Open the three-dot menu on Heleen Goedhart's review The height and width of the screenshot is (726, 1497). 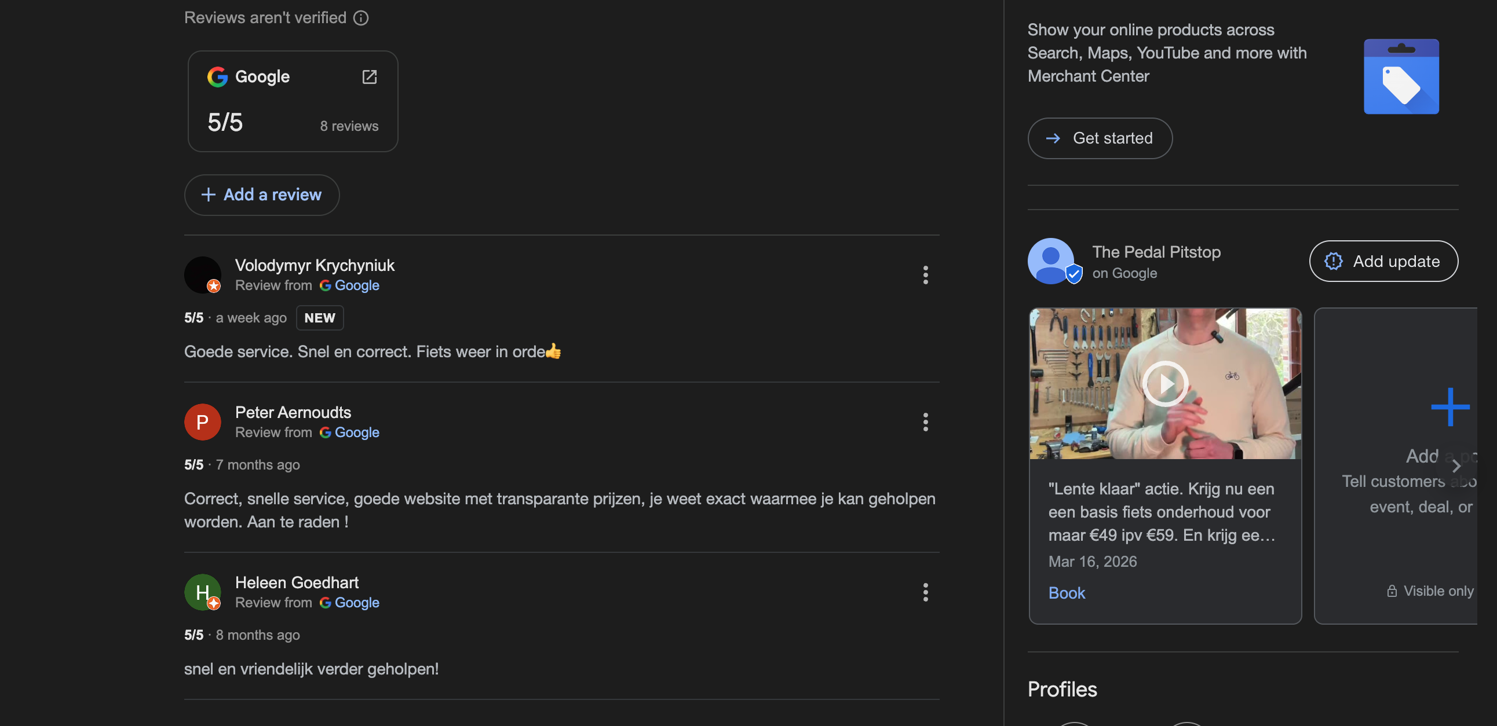click(925, 592)
